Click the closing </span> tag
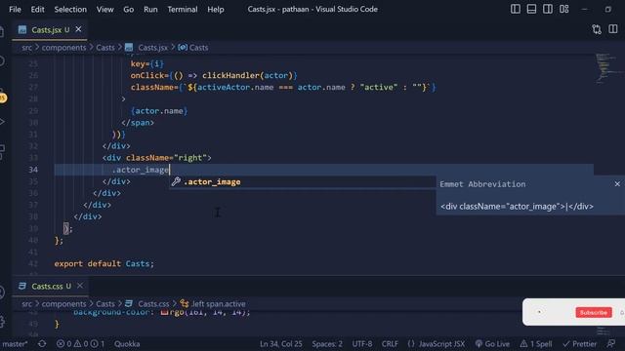The height and width of the screenshot is (351, 625). [x=138, y=123]
